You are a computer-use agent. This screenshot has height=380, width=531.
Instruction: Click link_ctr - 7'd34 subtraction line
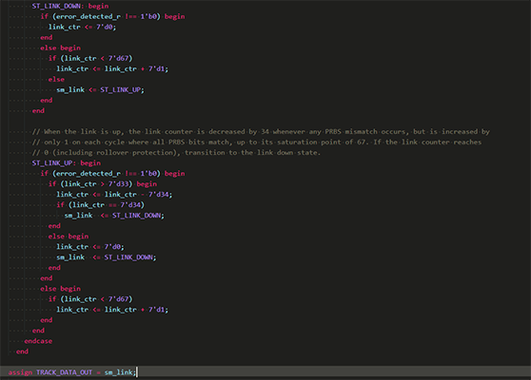pos(114,195)
